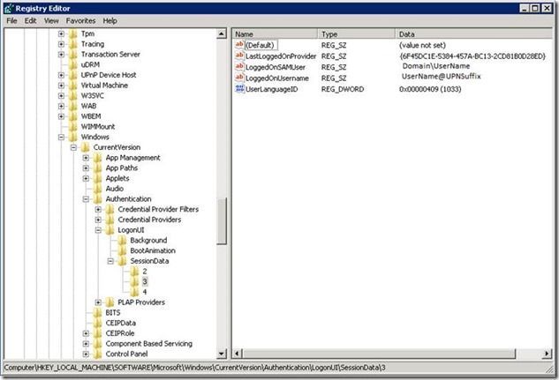Viewport: 559px width, 380px height.
Task: Select the SessionData tree key
Action: click(x=149, y=261)
